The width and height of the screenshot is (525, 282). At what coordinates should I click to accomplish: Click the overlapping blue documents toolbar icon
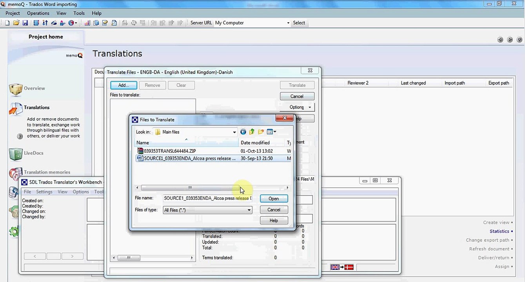coord(96,23)
